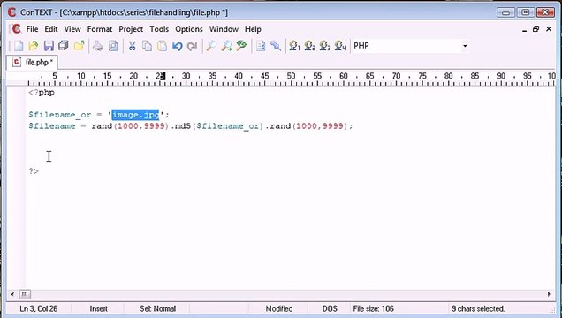Open Find with the magnifier icon

(x=211, y=46)
